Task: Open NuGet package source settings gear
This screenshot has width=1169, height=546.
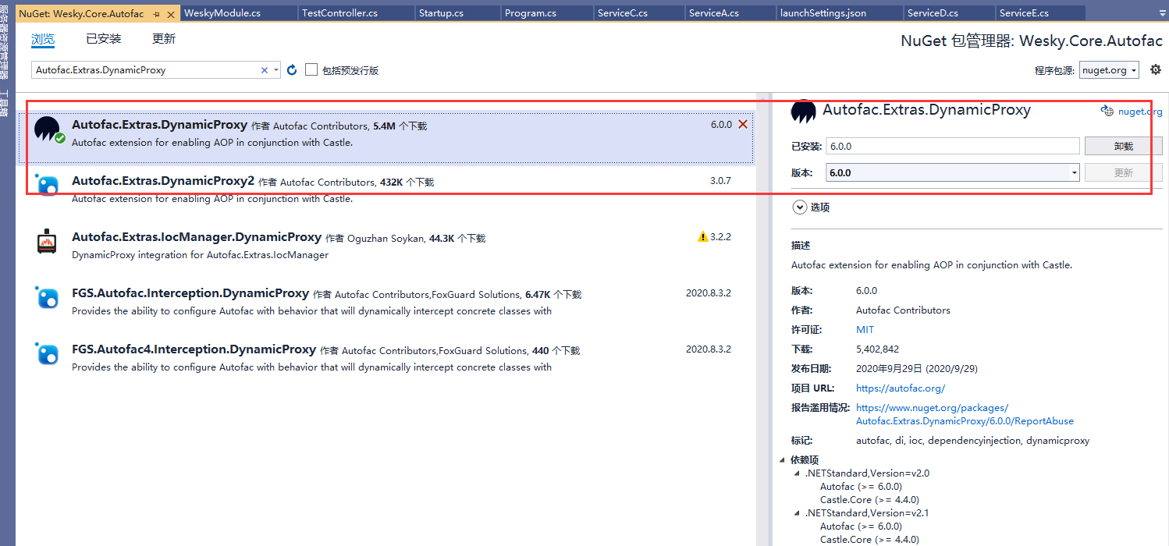Action: [1156, 70]
